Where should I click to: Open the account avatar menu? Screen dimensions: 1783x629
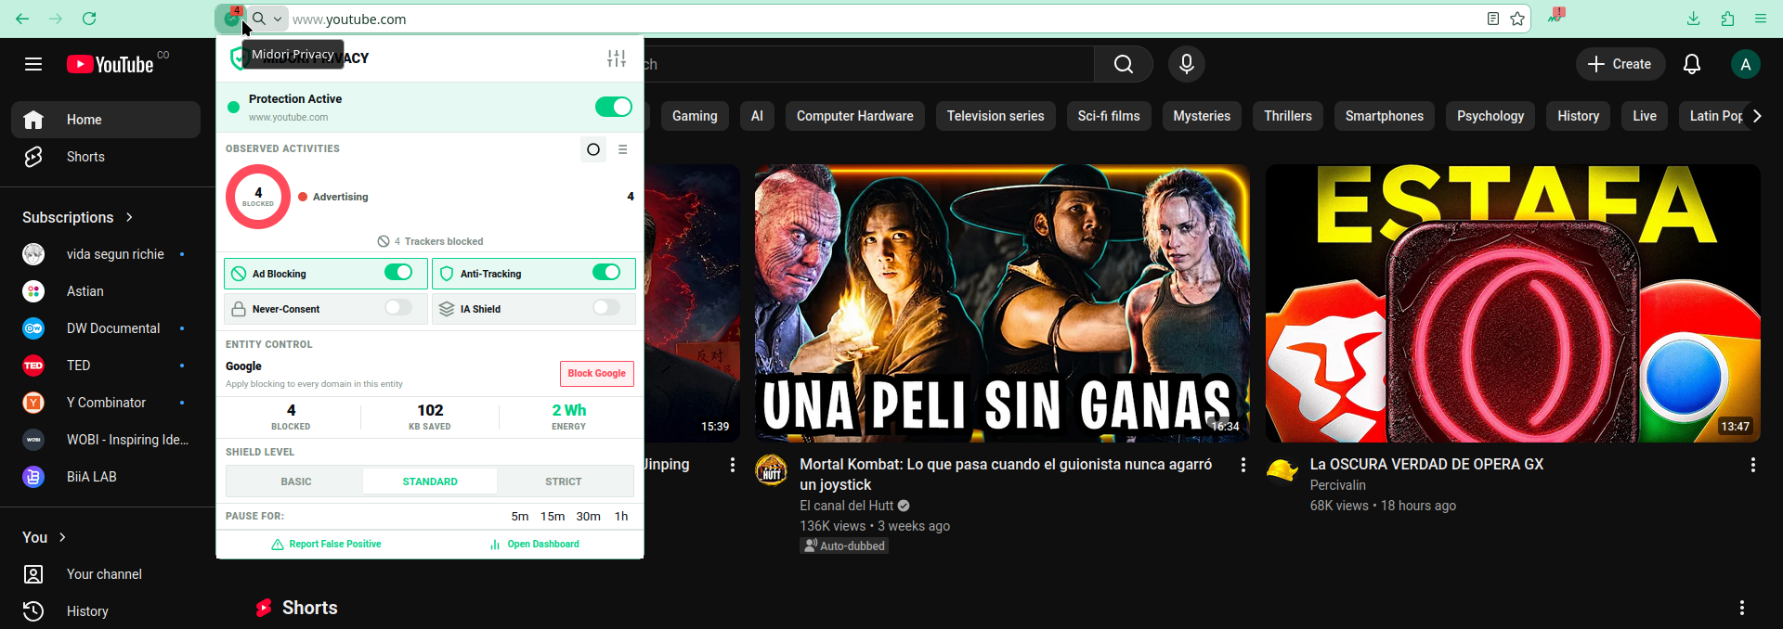[1745, 64]
